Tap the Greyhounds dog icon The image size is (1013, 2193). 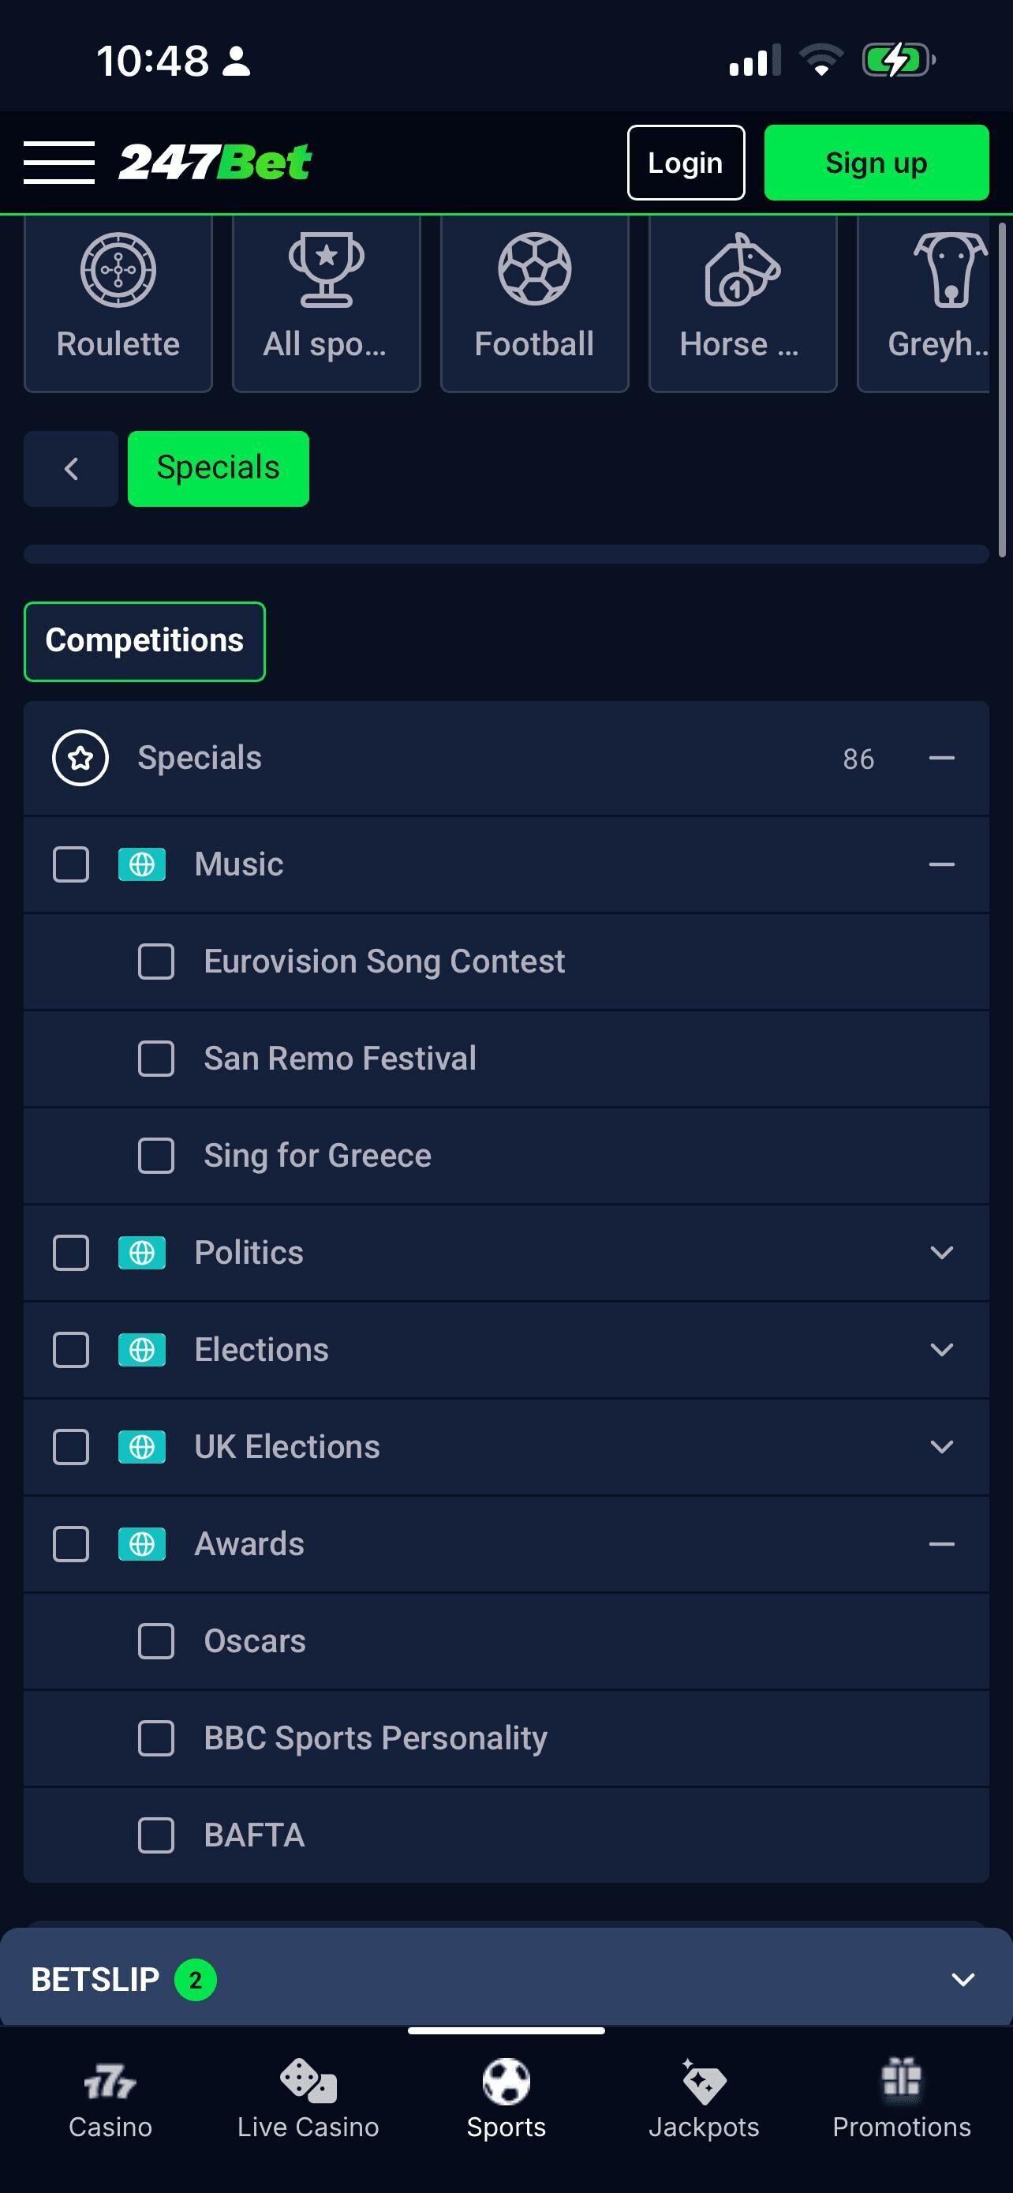tap(949, 270)
